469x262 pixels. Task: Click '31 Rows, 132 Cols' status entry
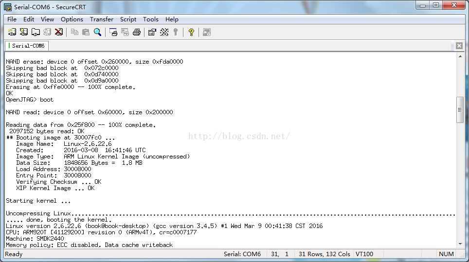pos(324,254)
